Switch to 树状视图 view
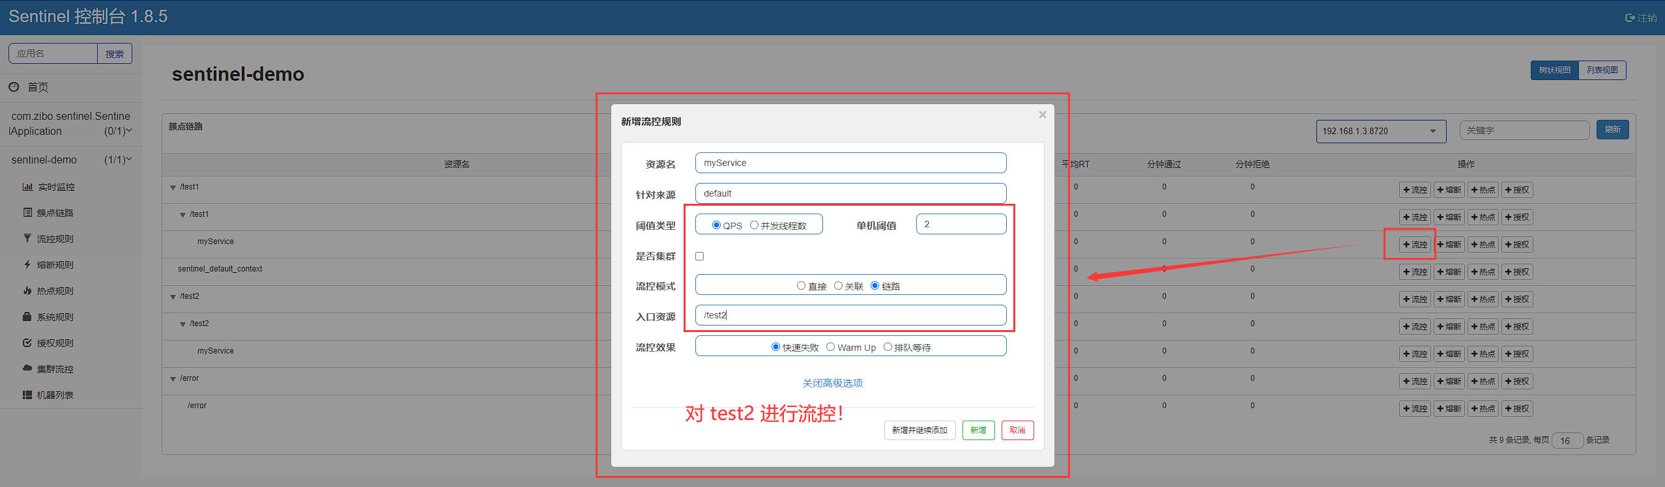Screen dimensions: 1665x487 (x=1554, y=70)
